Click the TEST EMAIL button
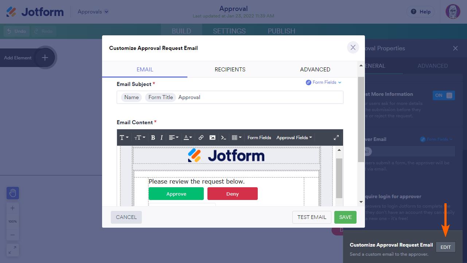This screenshot has width=467, height=263. [312, 217]
